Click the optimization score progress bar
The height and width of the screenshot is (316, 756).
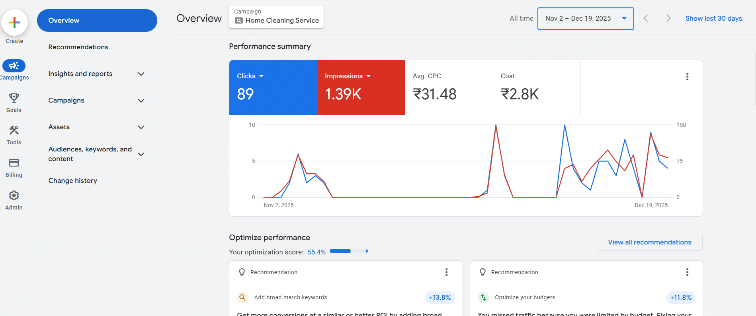coord(348,251)
